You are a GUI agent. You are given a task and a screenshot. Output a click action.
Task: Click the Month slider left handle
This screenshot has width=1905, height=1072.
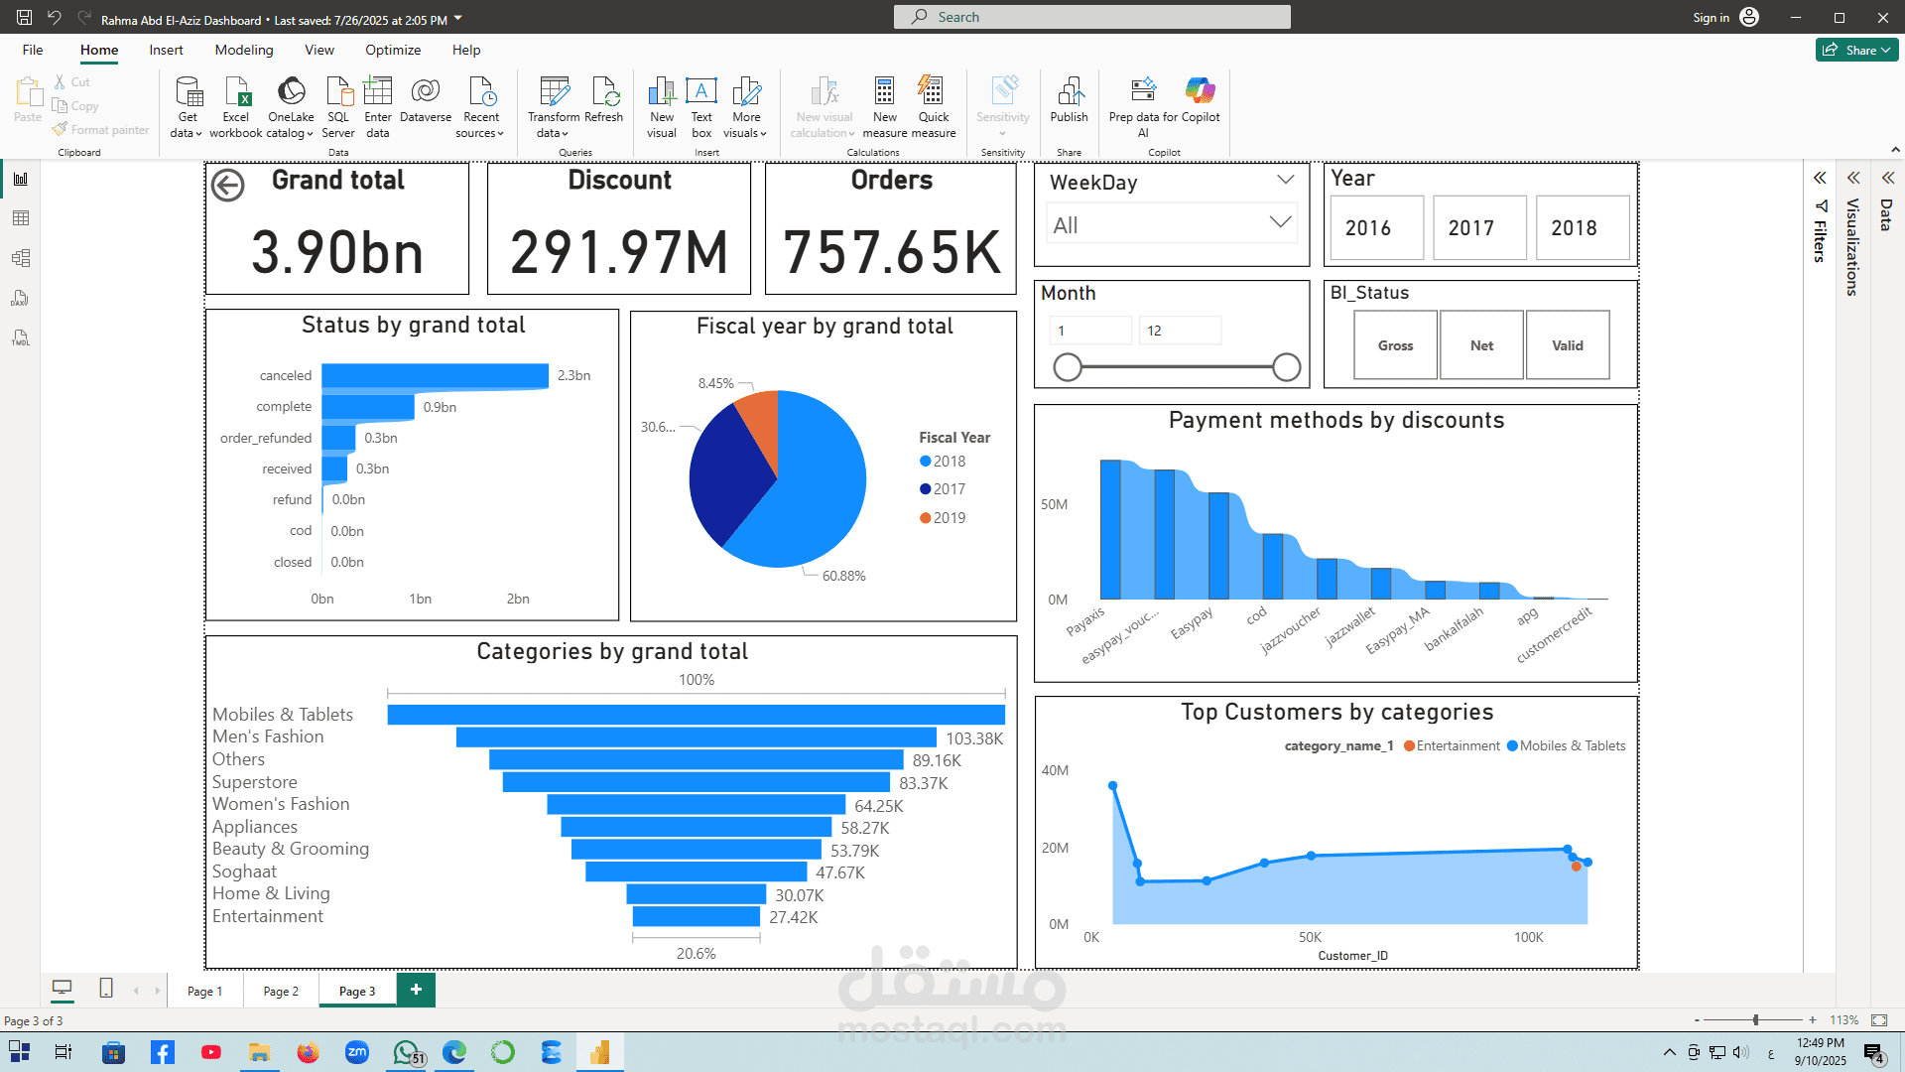1068,367
